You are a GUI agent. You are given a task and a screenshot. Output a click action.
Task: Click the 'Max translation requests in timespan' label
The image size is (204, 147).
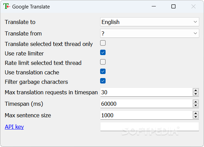click(x=51, y=92)
